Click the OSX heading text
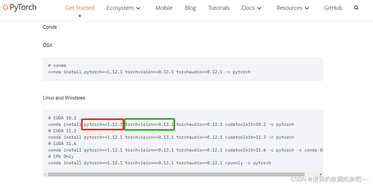Image resolution: width=373 pixels, height=185 pixels. pos(48,45)
